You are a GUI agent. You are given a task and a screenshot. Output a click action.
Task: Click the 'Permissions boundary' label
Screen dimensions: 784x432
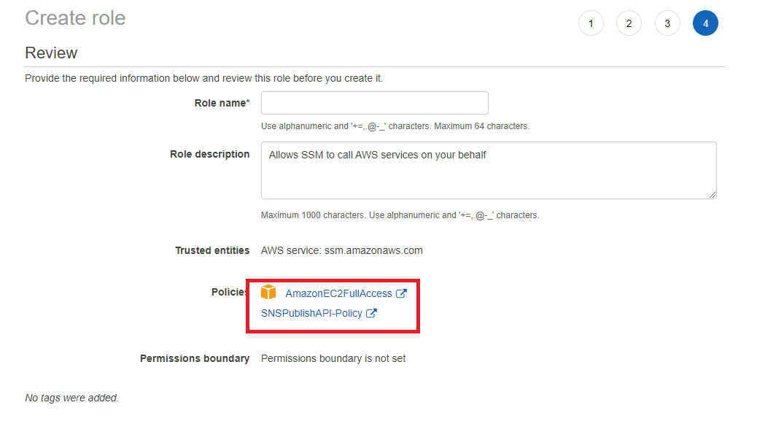pyautogui.click(x=195, y=358)
